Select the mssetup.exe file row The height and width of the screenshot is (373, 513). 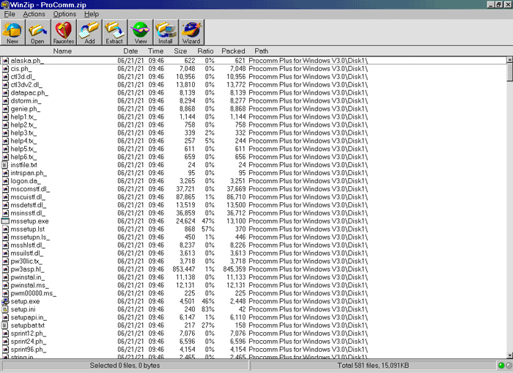(29, 221)
